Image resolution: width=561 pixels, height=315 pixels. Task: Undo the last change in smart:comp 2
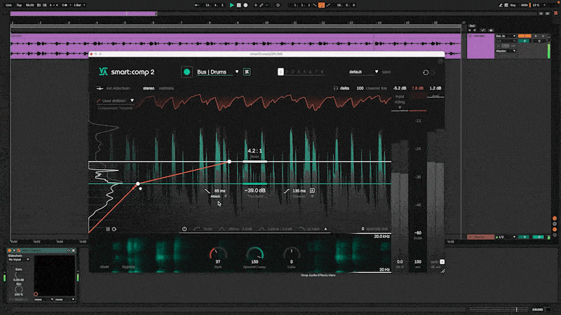(x=426, y=72)
